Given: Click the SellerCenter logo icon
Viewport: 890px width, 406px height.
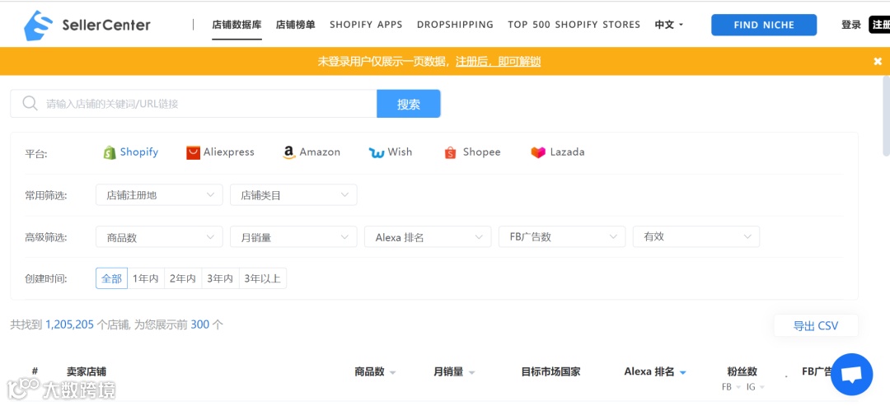Looking at the screenshot, I should pyautogui.click(x=38, y=26).
